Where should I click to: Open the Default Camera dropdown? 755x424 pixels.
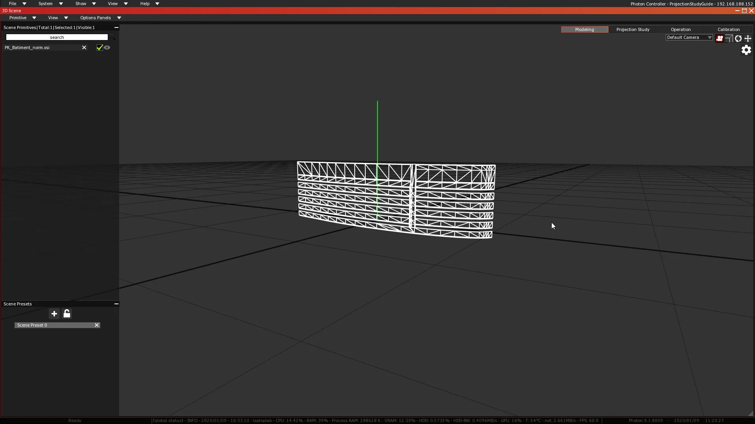(x=689, y=37)
